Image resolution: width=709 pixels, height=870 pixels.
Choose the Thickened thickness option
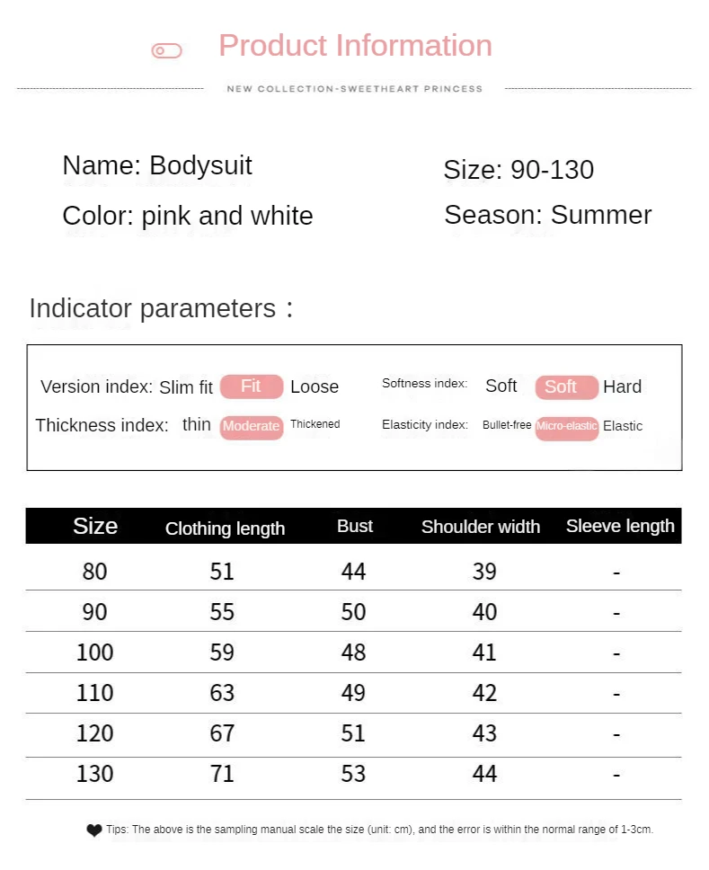tap(315, 424)
